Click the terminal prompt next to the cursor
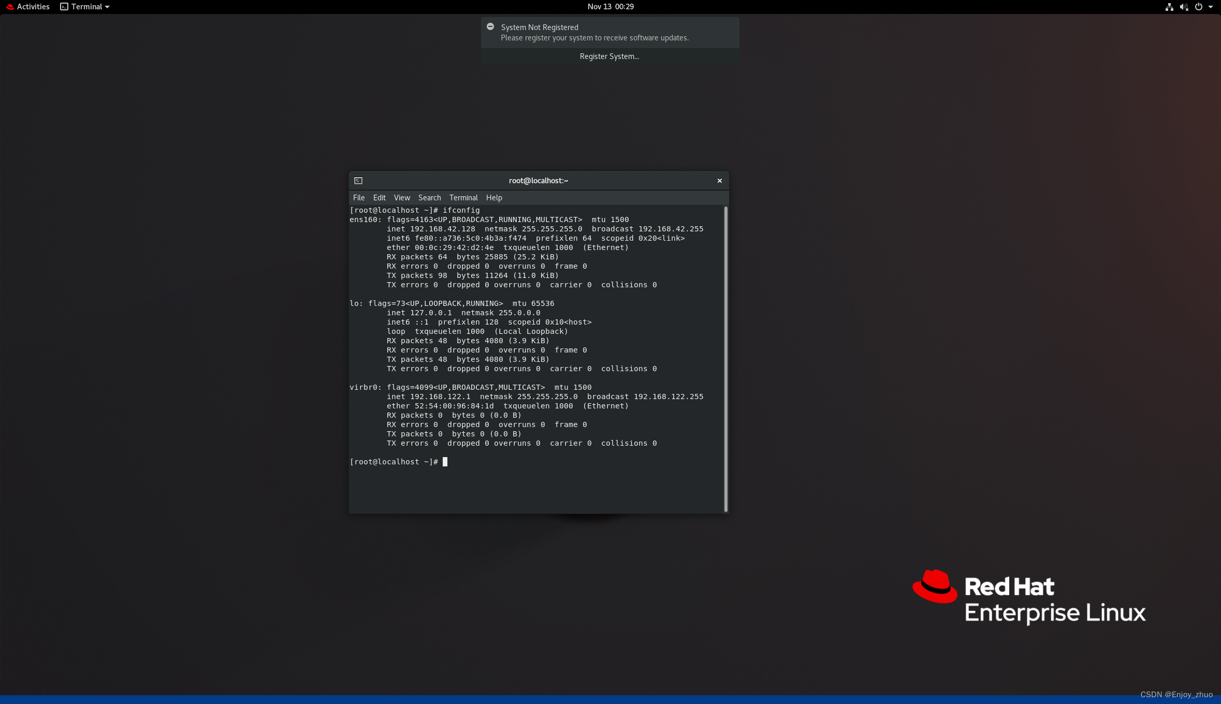Viewport: 1221px width, 704px height. (444, 461)
